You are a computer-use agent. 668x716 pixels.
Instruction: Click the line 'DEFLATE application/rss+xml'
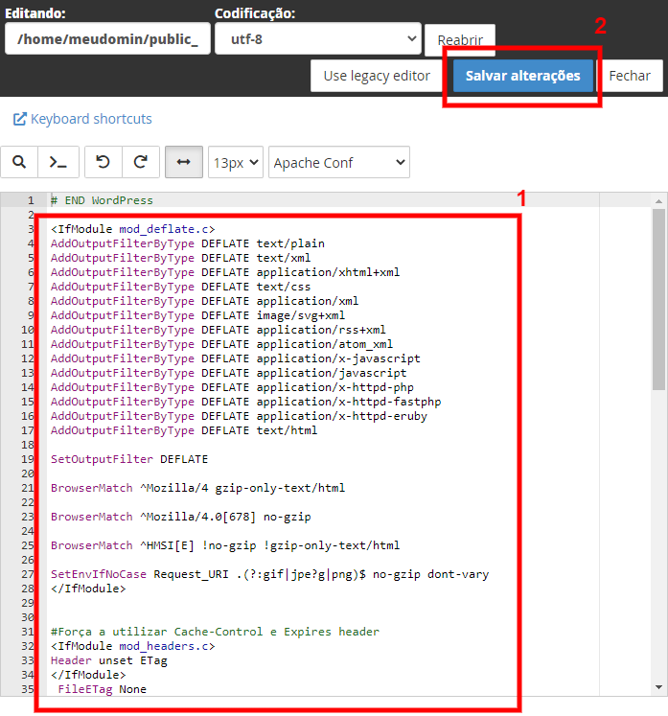[x=219, y=330]
